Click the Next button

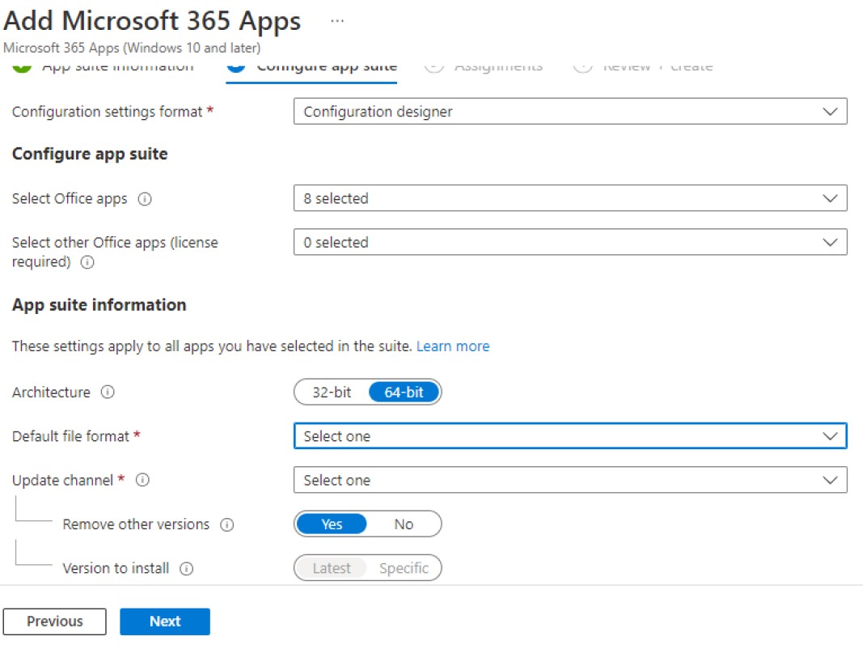(164, 622)
